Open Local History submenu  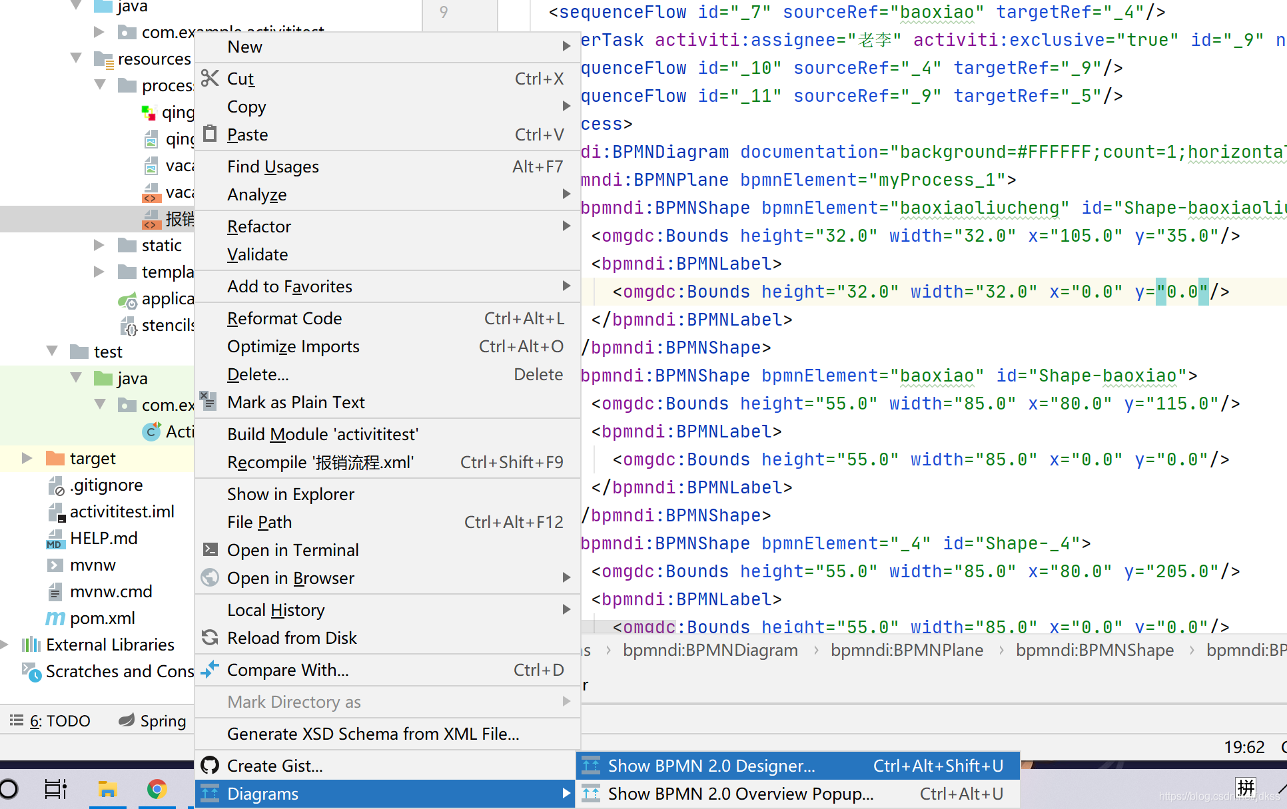coord(388,610)
